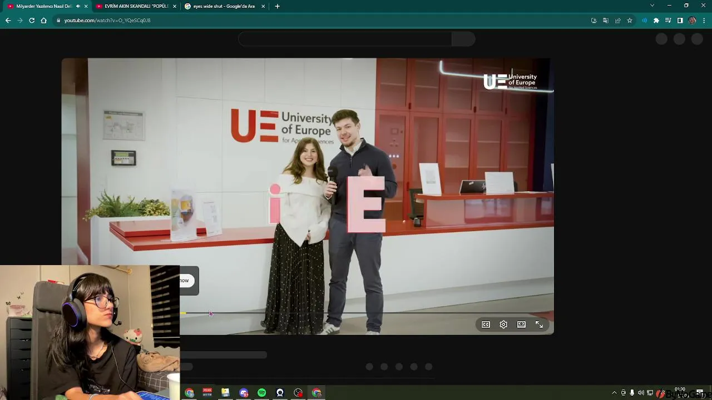Open the Voicemeeter taskbar app
The image size is (712, 400).
[207, 393]
